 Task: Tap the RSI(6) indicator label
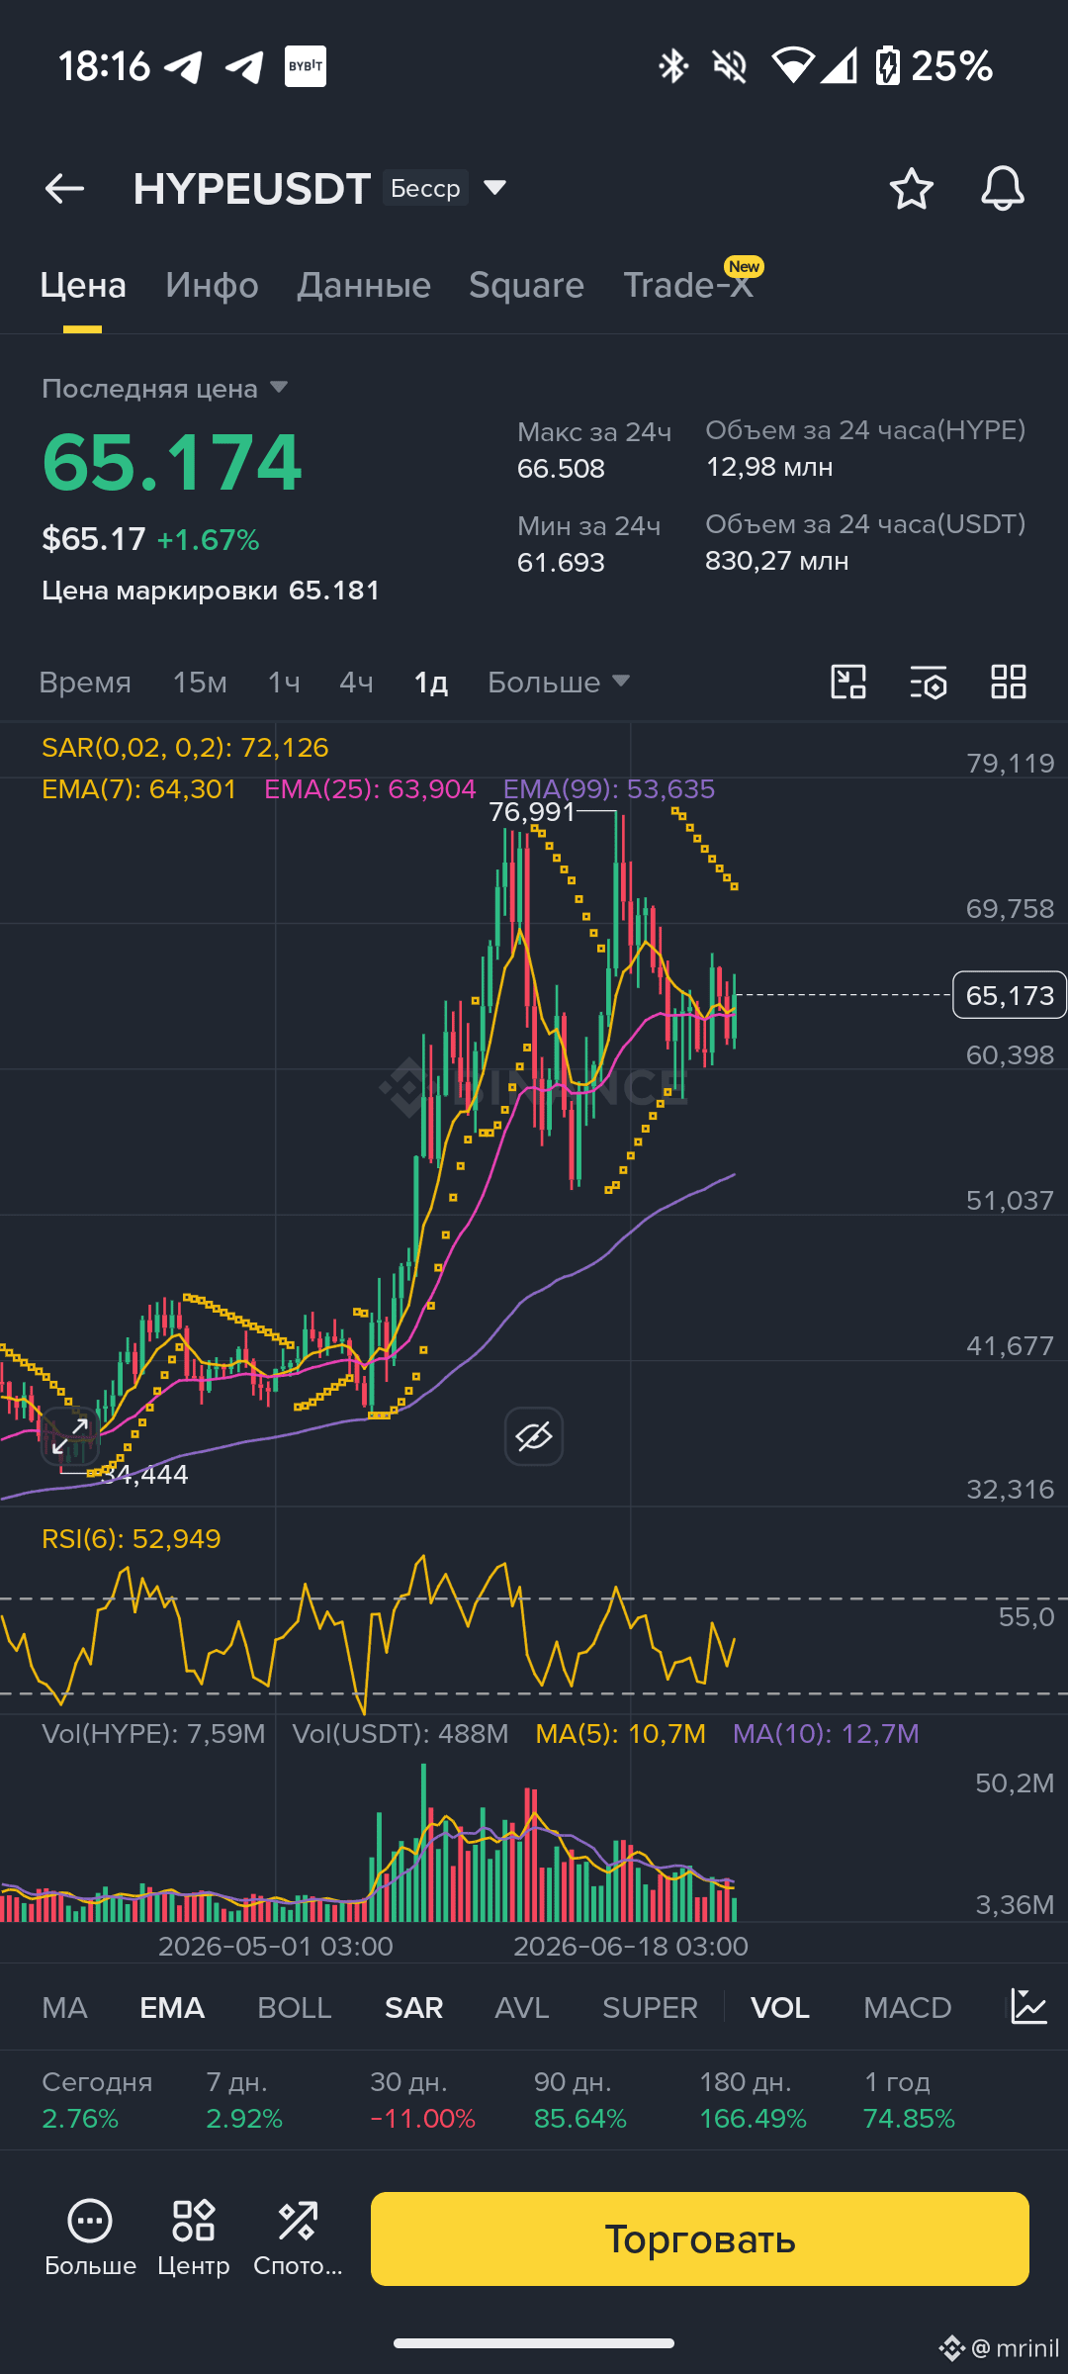click(x=132, y=1539)
